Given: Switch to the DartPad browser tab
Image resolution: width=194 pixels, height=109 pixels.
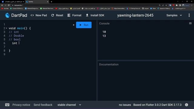Looking at the screenshot, I should pos(37,2).
